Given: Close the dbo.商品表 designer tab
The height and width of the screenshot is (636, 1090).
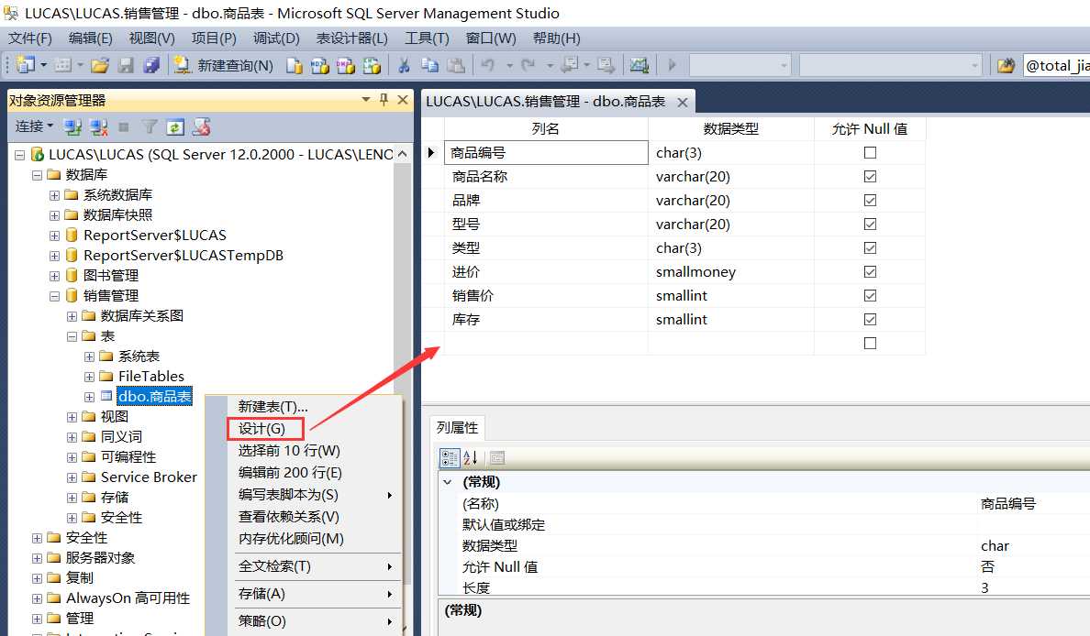Looking at the screenshot, I should pos(683,102).
